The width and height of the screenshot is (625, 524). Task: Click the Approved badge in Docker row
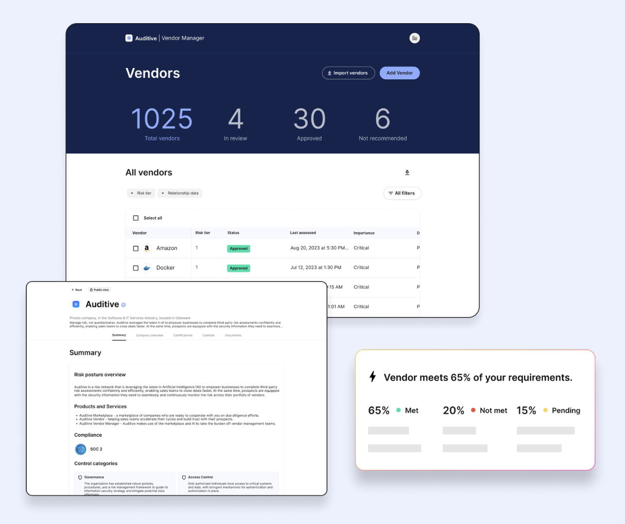(x=238, y=268)
